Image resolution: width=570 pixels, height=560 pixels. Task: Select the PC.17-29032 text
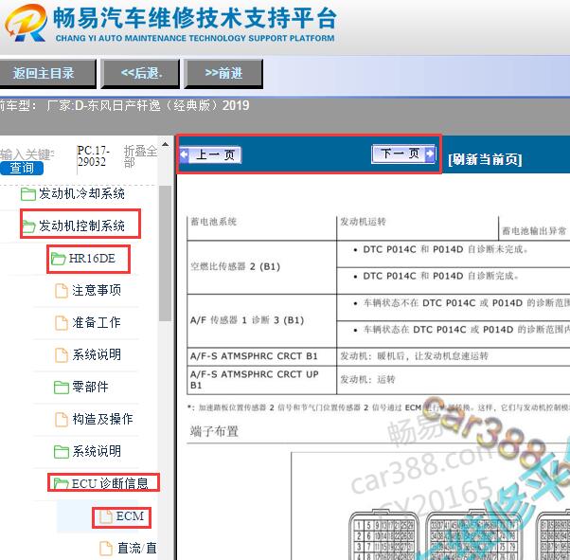[94, 155]
